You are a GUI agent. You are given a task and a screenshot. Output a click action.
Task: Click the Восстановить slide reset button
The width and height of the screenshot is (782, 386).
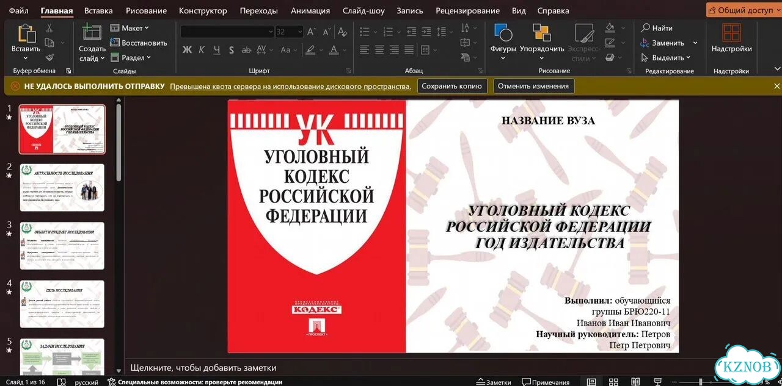point(139,43)
